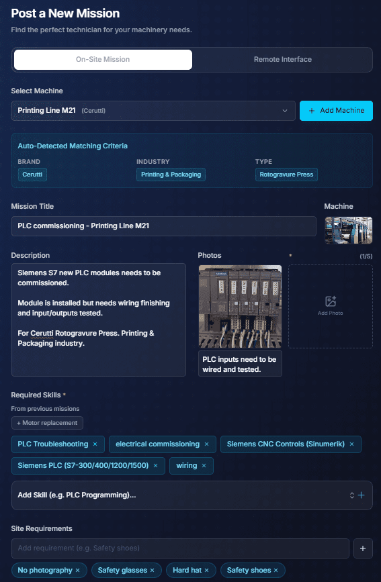The width and height of the screenshot is (381, 582).
Task: Click the Add Machine button
Action: click(336, 111)
